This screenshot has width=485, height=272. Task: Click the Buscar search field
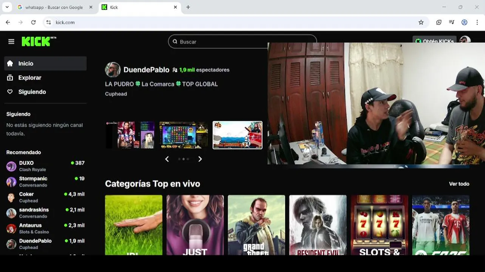(x=242, y=42)
